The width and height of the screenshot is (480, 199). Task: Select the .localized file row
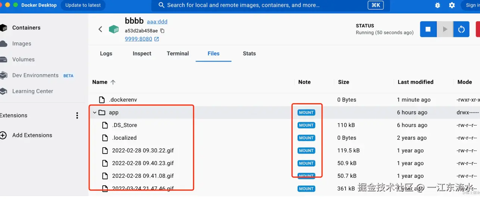point(284,138)
